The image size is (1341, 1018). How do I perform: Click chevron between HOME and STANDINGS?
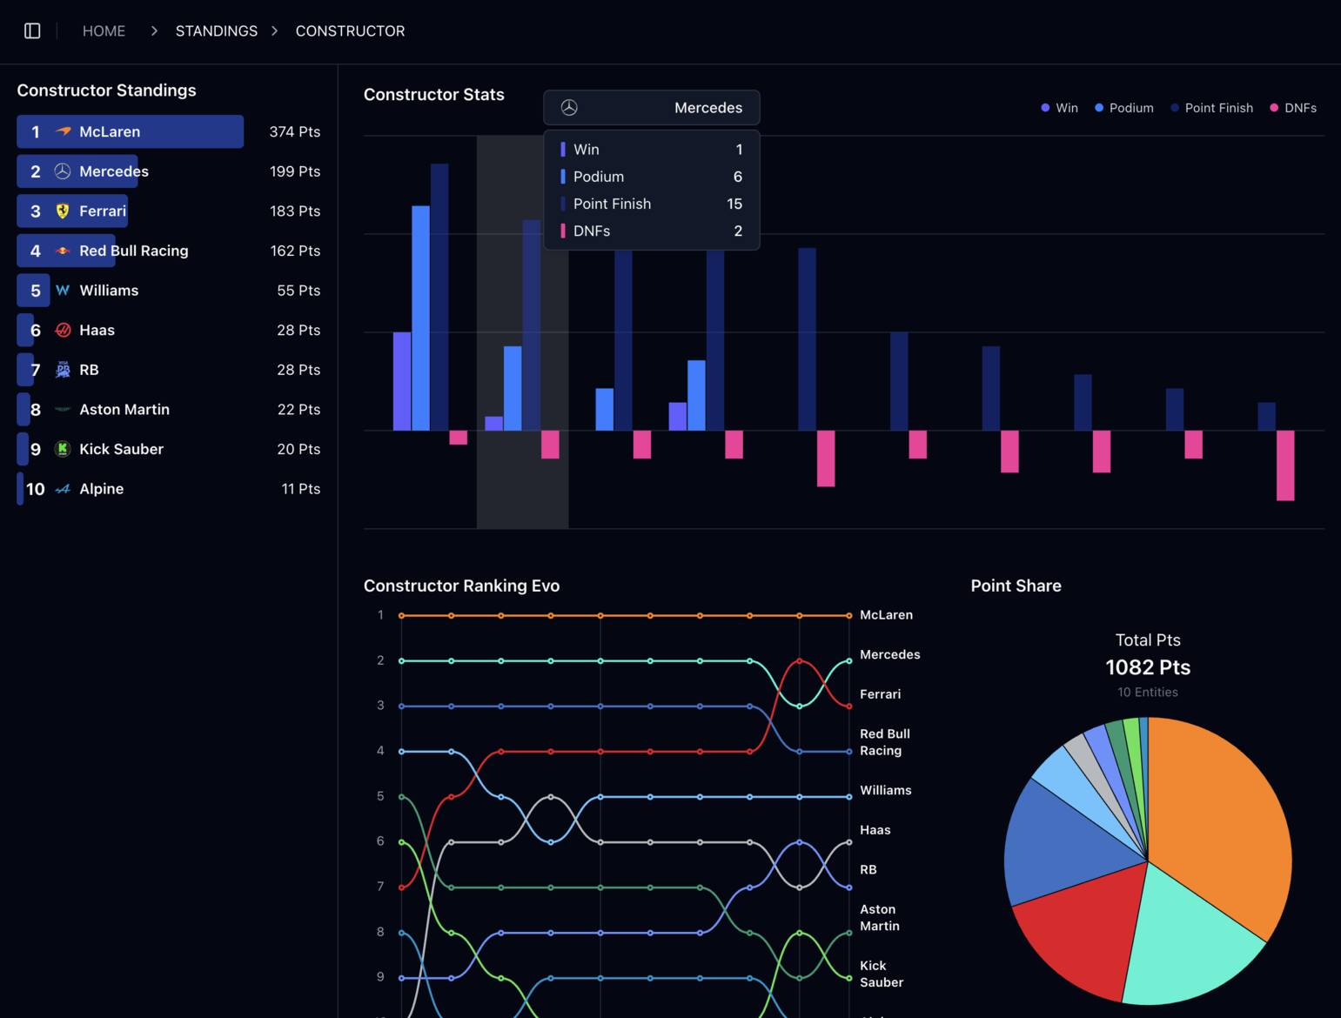pyautogui.click(x=154, y=31)
